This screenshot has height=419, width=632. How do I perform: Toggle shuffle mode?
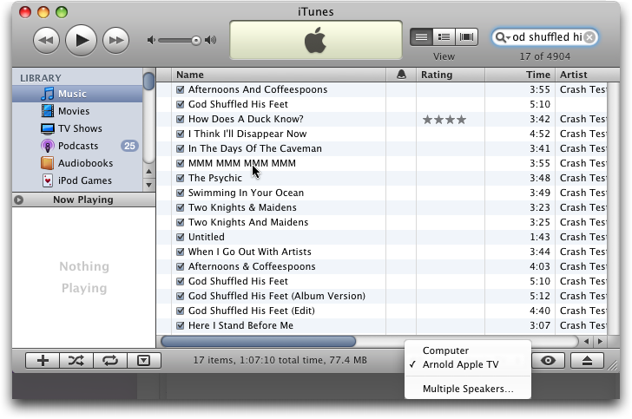pos(76,361)
